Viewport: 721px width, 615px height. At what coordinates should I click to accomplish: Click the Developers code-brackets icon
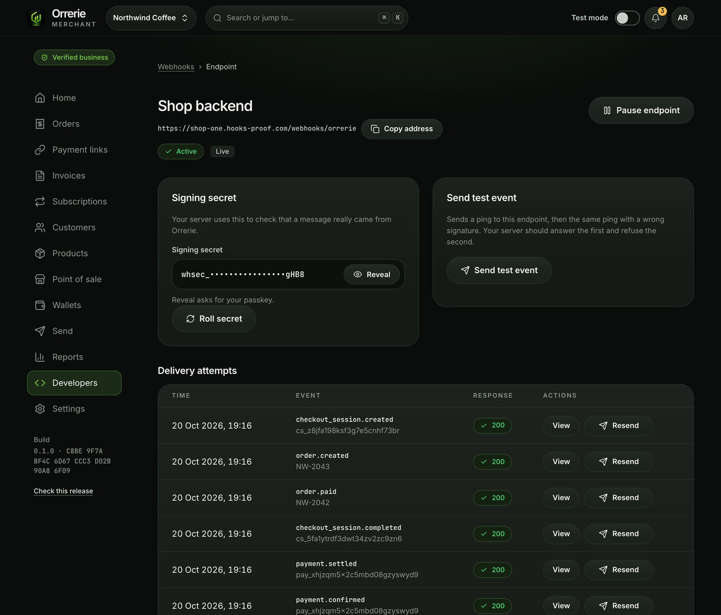(x=40, y=383)
